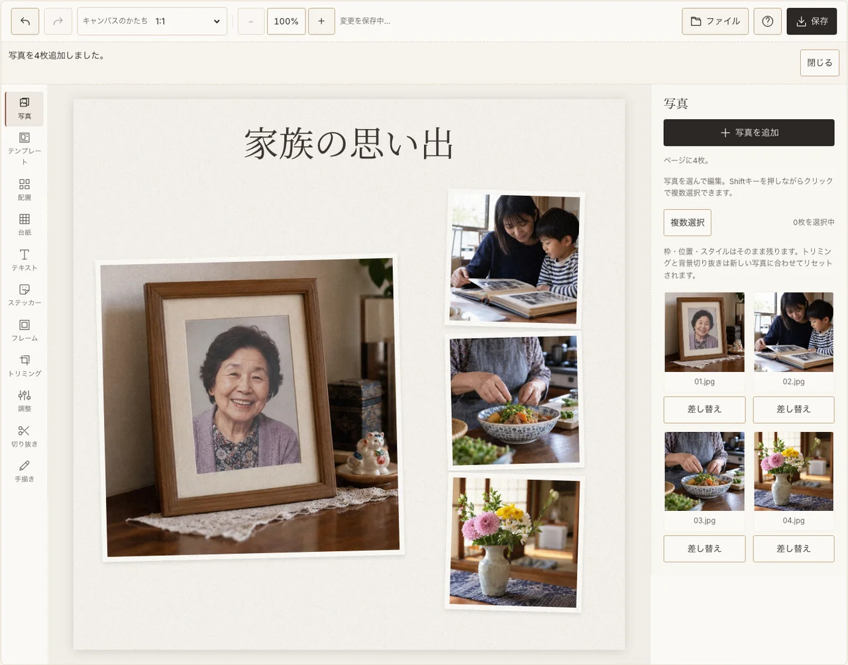This screenshot has width=848, height=665.
Task: Click the 写真を4枚追加しました。 notification message
Action: pos(56,56)
